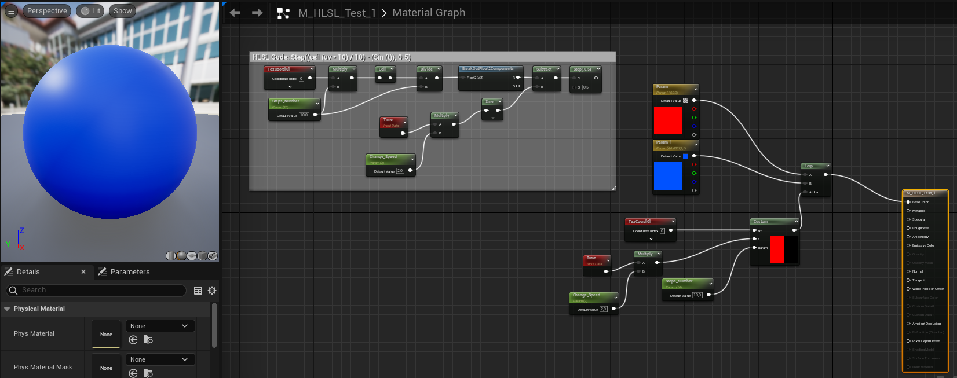Collapse the Param color node chevron
The image size is (957, 378).
(696, 89)
